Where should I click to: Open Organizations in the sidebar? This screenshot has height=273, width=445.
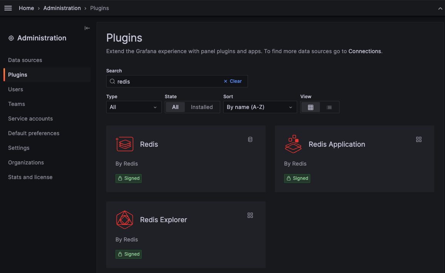coord(26,162)
